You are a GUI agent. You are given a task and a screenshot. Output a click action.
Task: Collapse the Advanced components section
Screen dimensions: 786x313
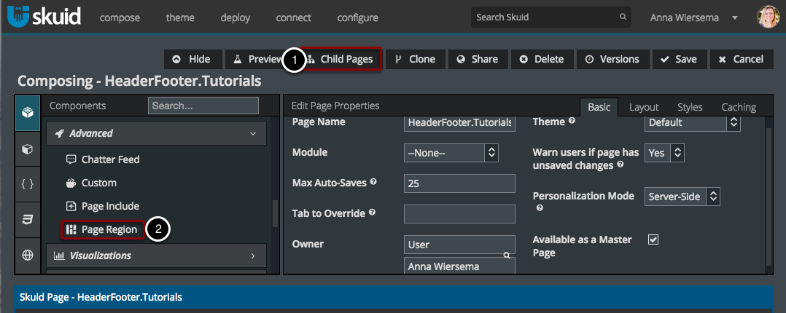tap(156, 133)
